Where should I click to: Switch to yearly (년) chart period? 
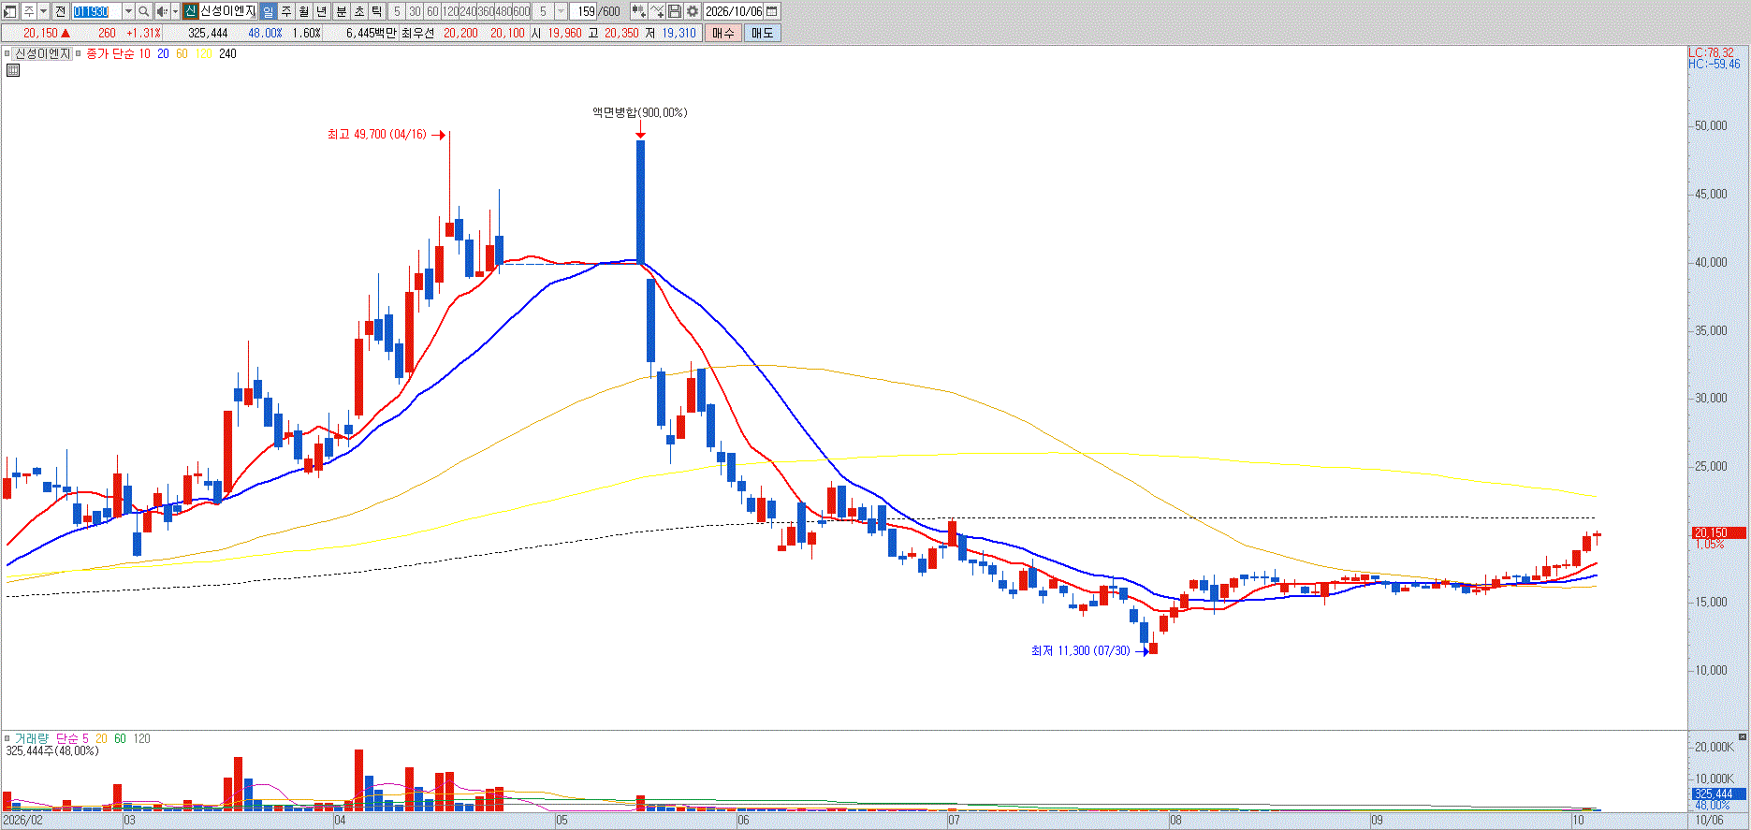pyautogui.click(x=322, y=11)
